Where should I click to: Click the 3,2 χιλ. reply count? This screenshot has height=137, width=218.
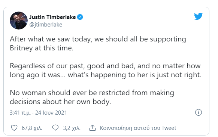72,128
